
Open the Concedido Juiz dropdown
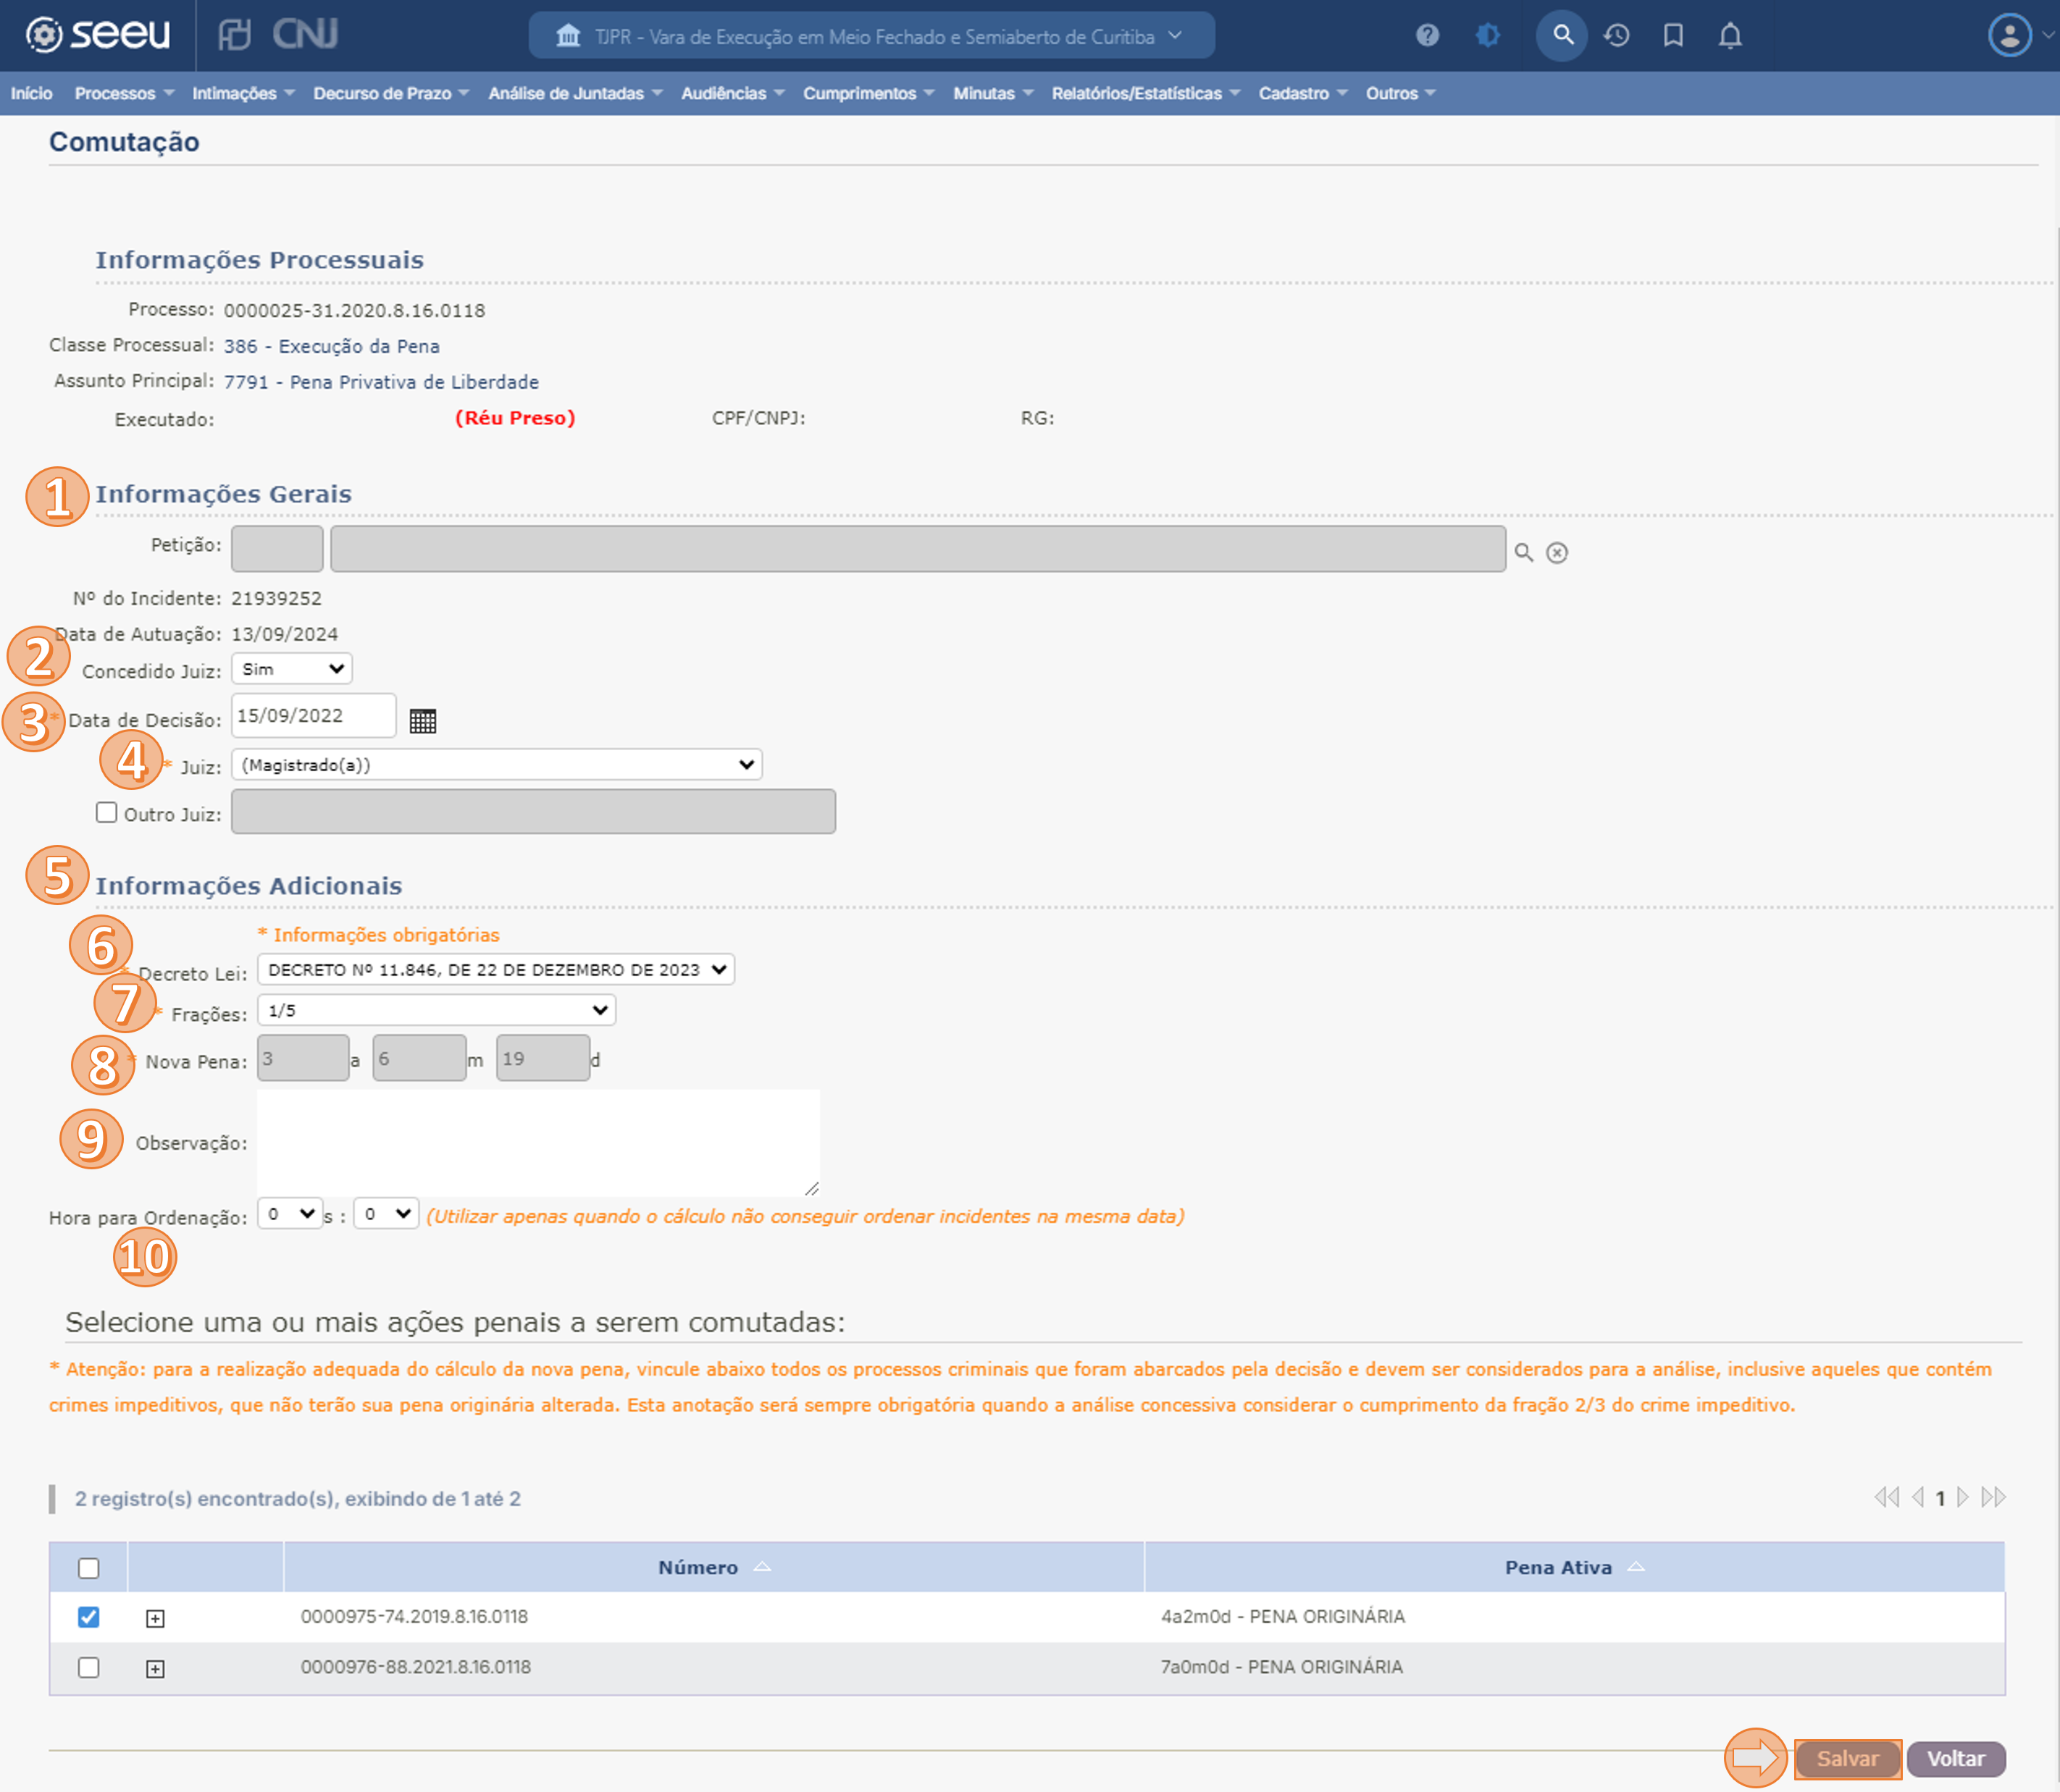tap(291, 669)
